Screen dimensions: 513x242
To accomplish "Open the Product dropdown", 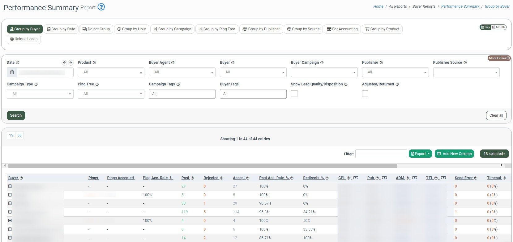I will (x=111, y=72).
